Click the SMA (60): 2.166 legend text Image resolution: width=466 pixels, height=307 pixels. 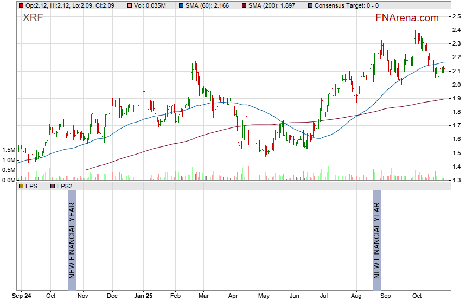[209, 5]
